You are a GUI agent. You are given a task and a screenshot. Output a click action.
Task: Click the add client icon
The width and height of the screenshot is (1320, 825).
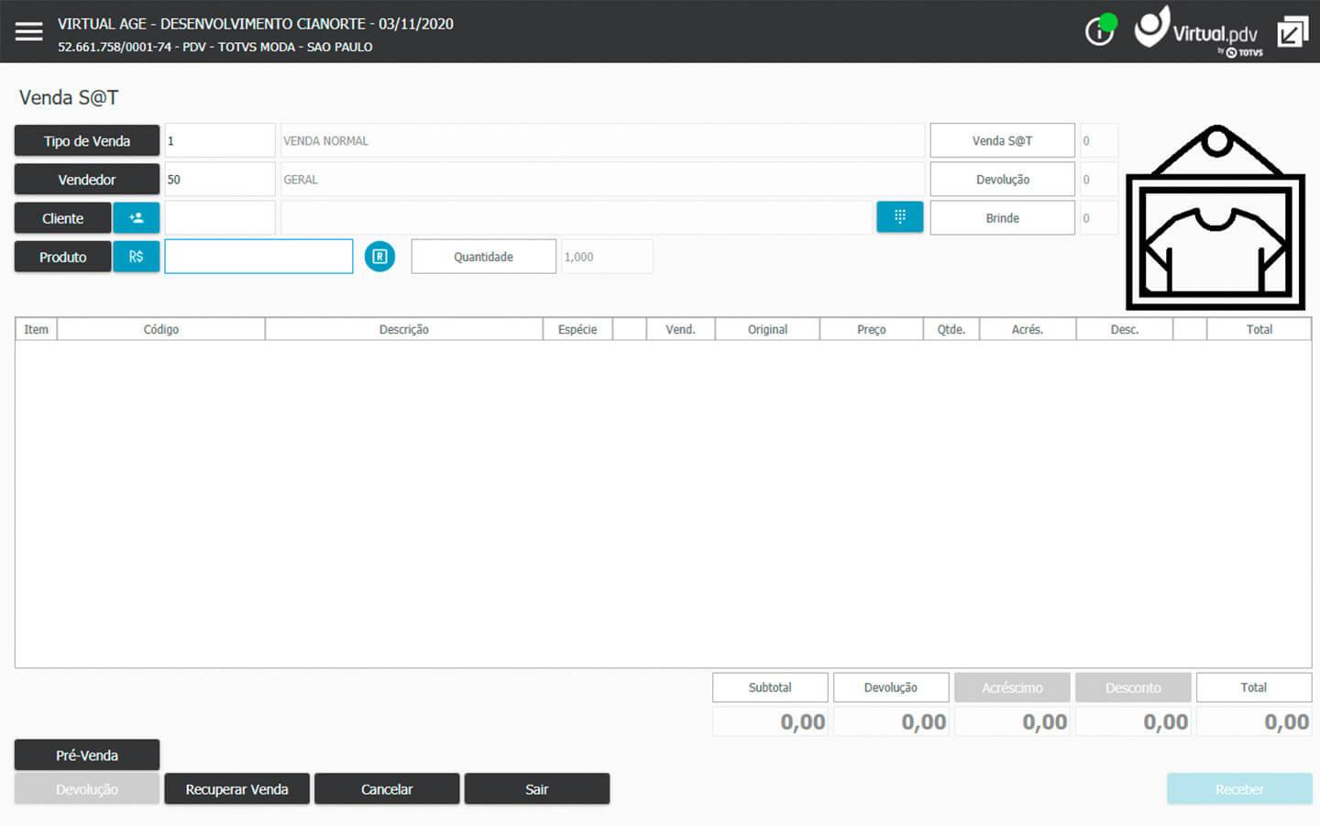(x=136, y=218)
